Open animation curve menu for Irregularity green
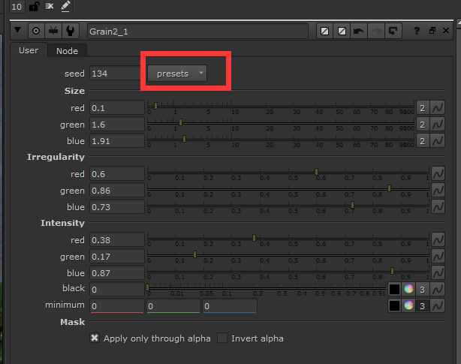The width and height of the screenshot is (461, 364). [438, 190]
